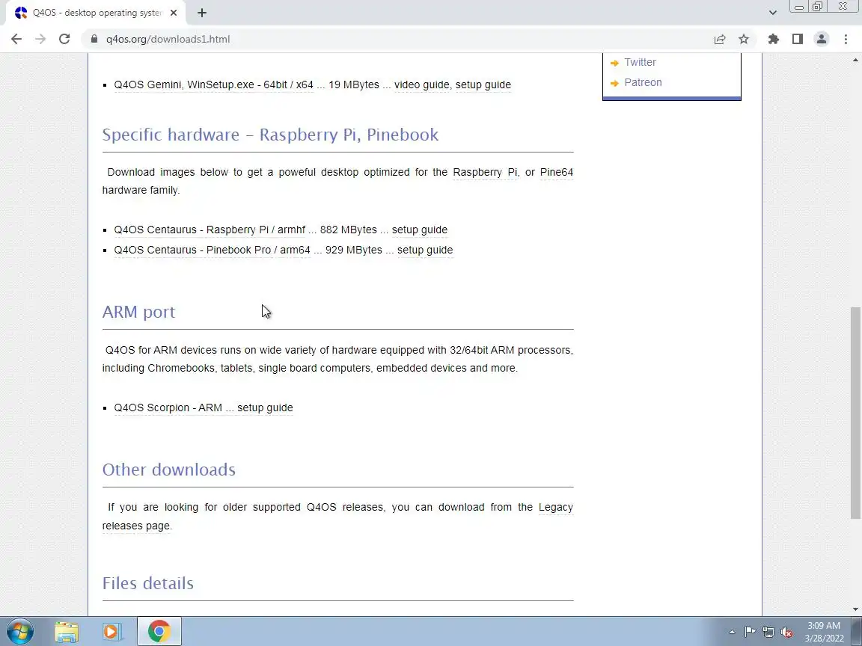Click the ARM port heading
The height and width of the screenshot is (646, 862).
coord(138,312)
